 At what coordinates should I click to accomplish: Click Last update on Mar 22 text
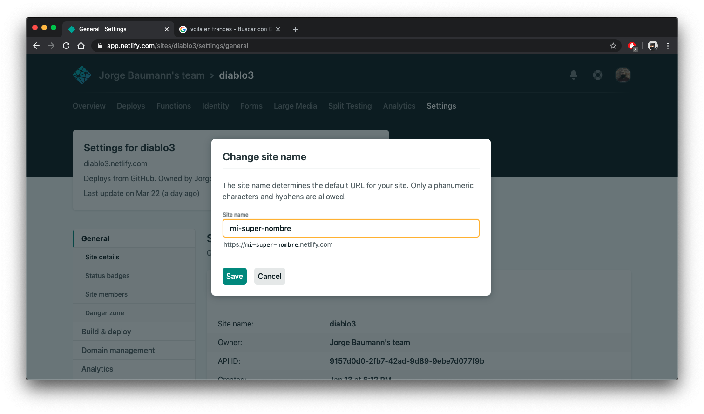tap(142, 193)
